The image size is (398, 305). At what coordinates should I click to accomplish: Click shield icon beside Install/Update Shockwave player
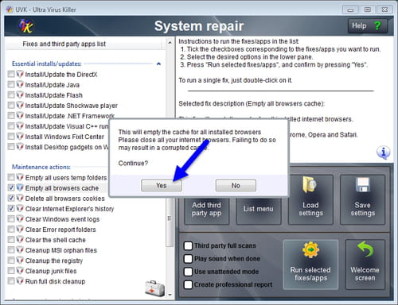click(20, 105)
